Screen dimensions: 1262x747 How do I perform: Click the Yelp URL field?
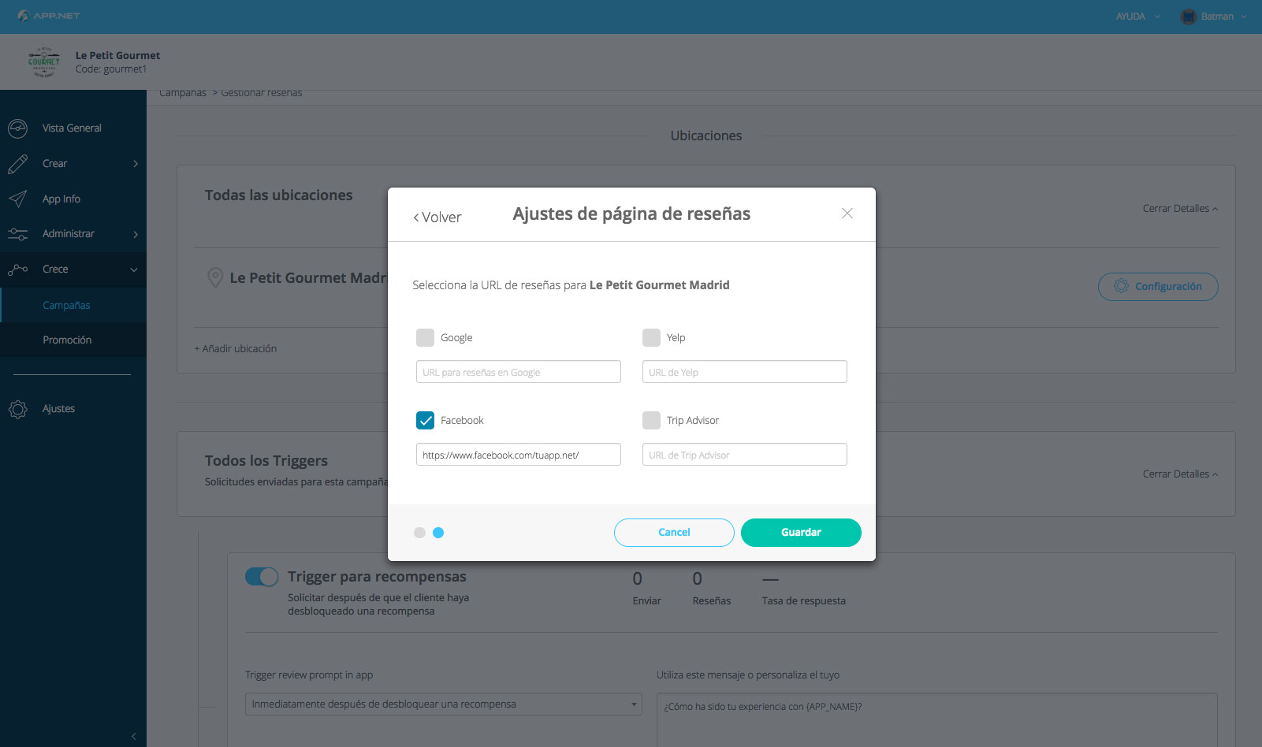tap(745, 372)
